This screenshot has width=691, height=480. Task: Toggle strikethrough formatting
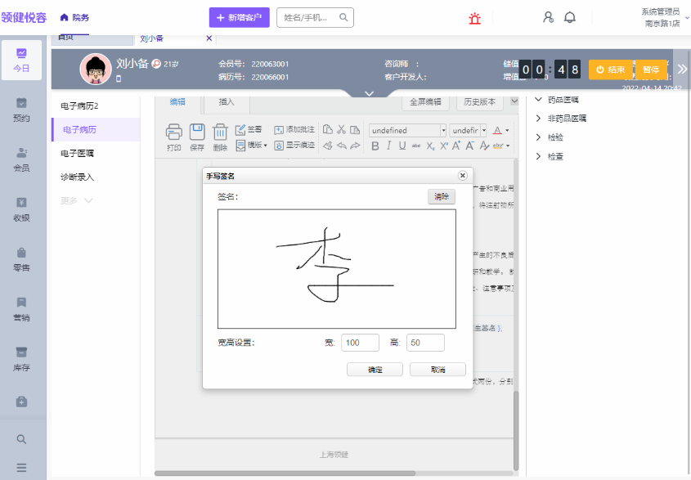[x=416, y=146]
